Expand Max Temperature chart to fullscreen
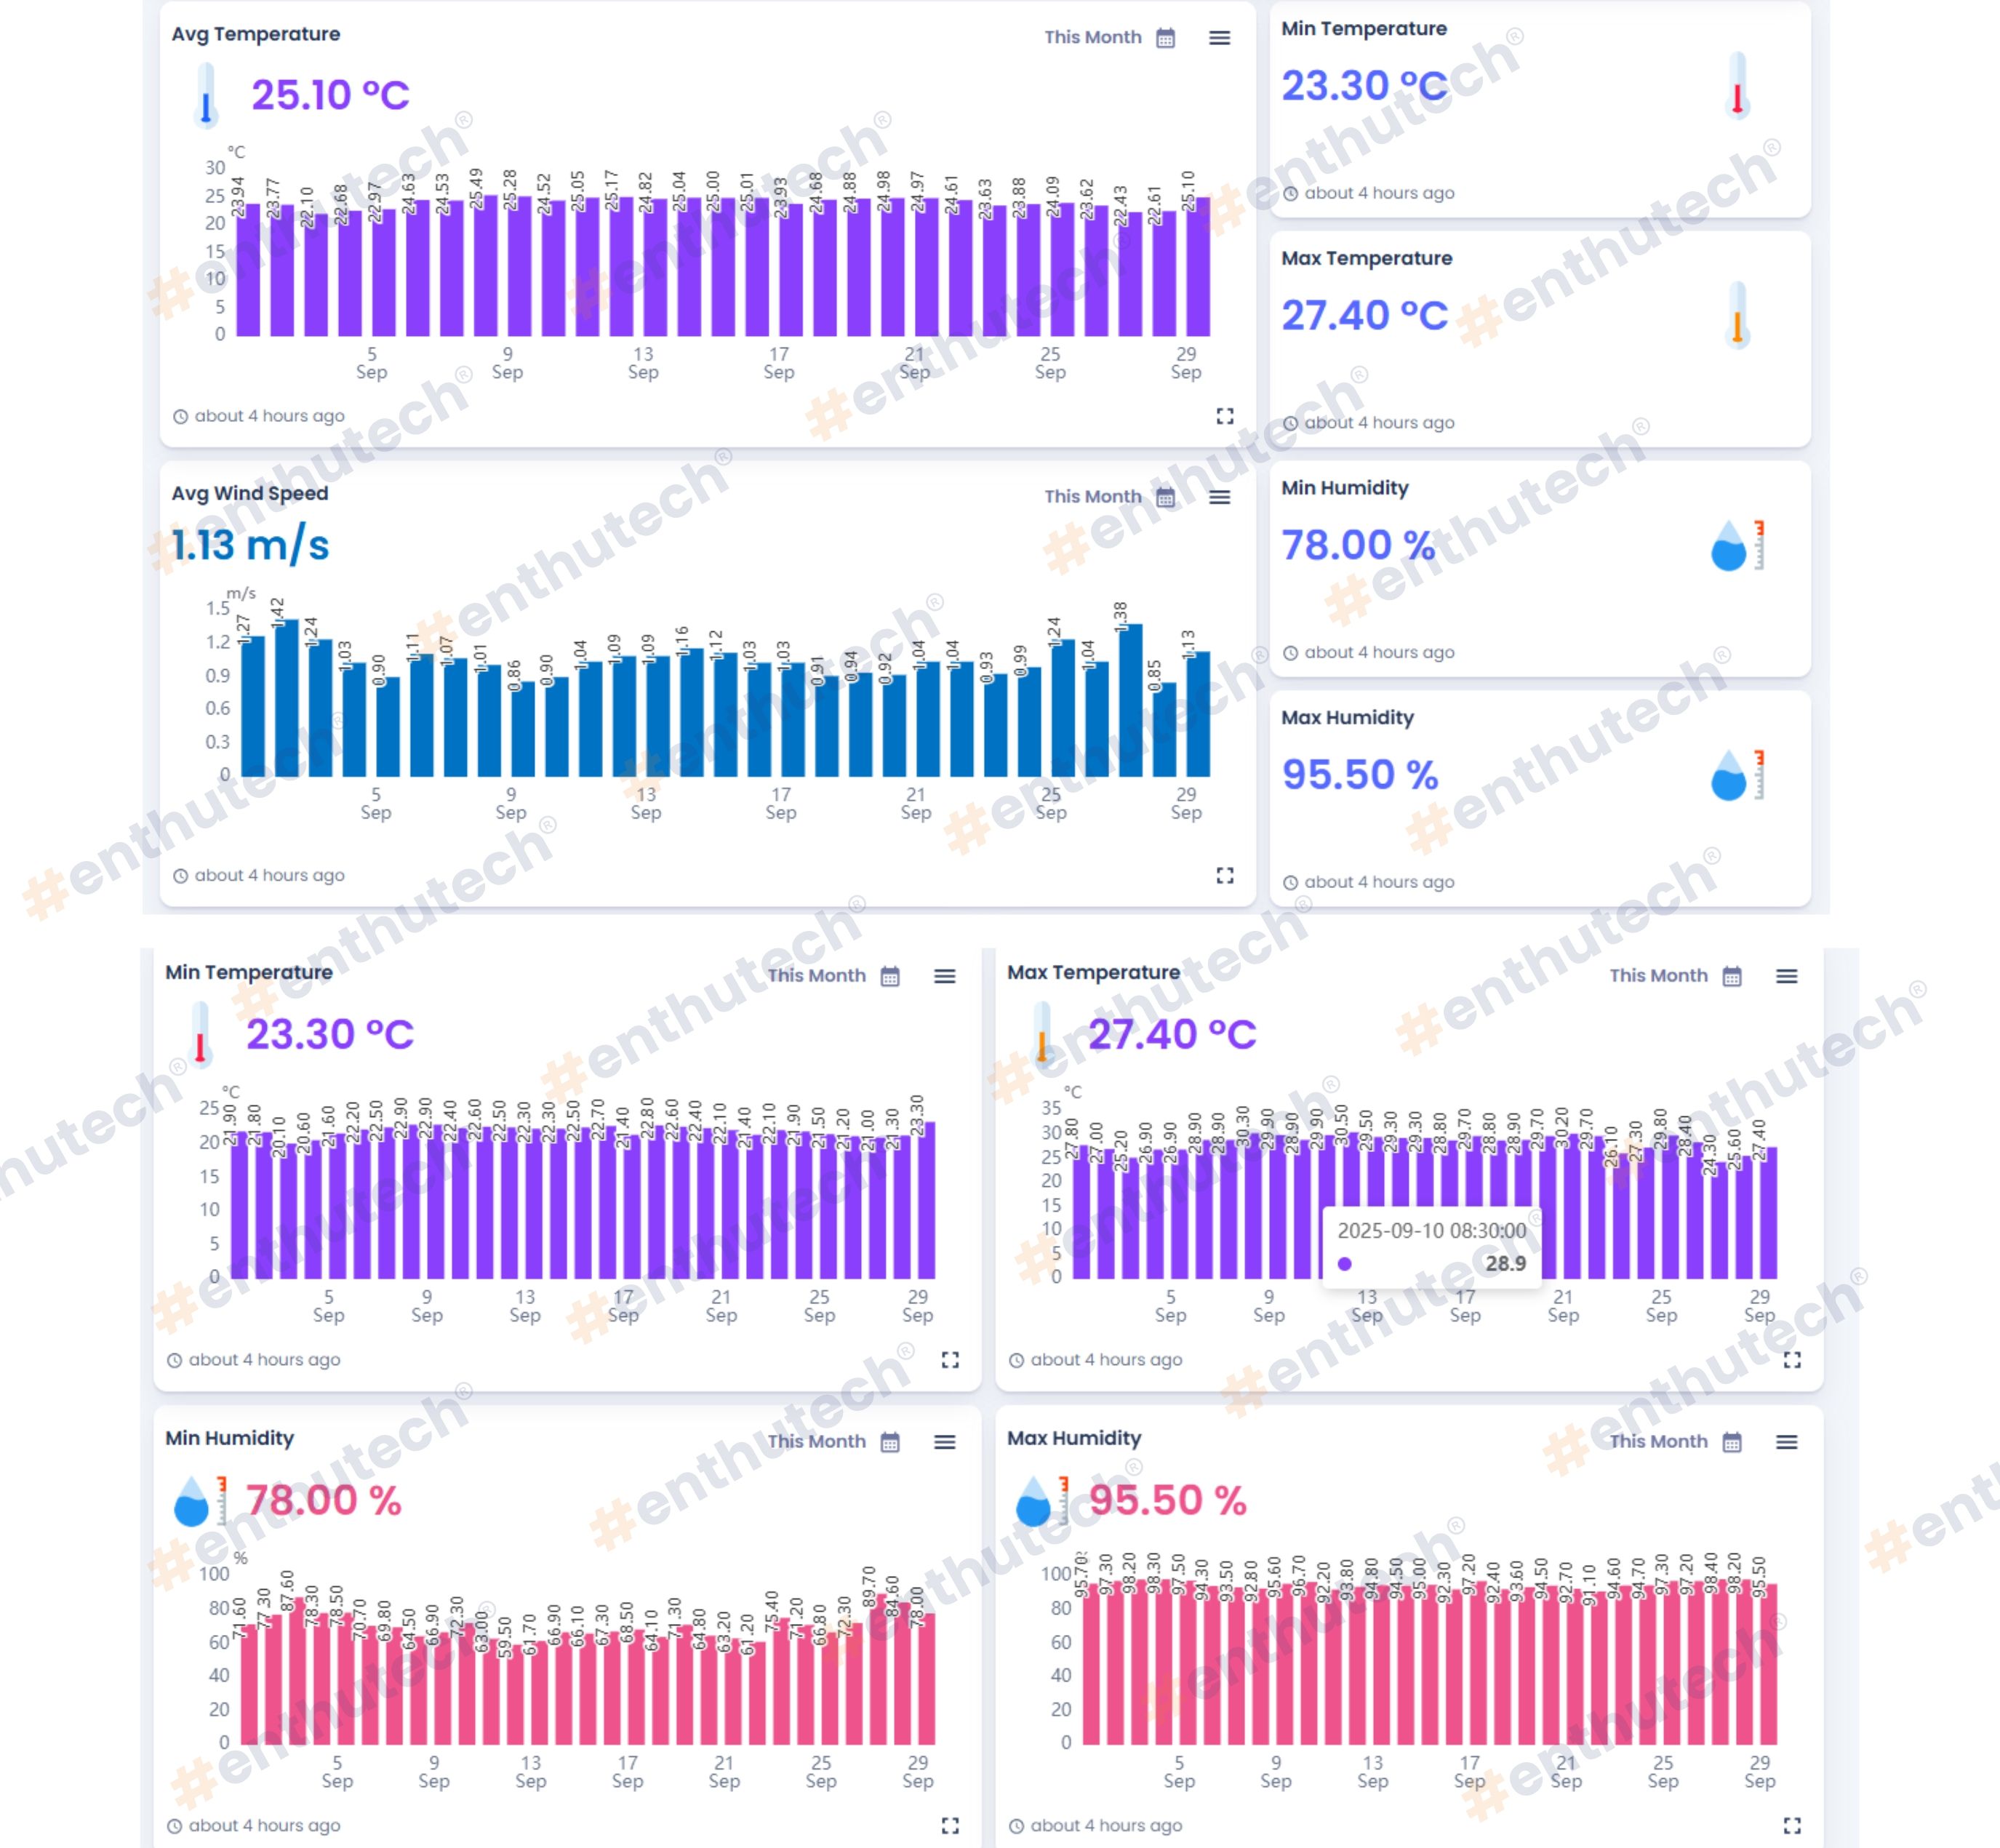This screenshot has width=2000, height=1848. [x=1792, y=1360]
